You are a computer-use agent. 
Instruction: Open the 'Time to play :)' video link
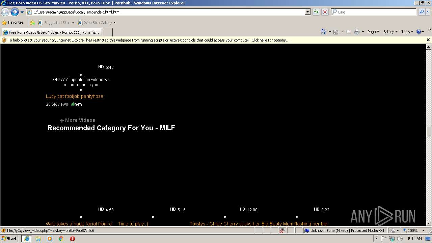(133, 224)
